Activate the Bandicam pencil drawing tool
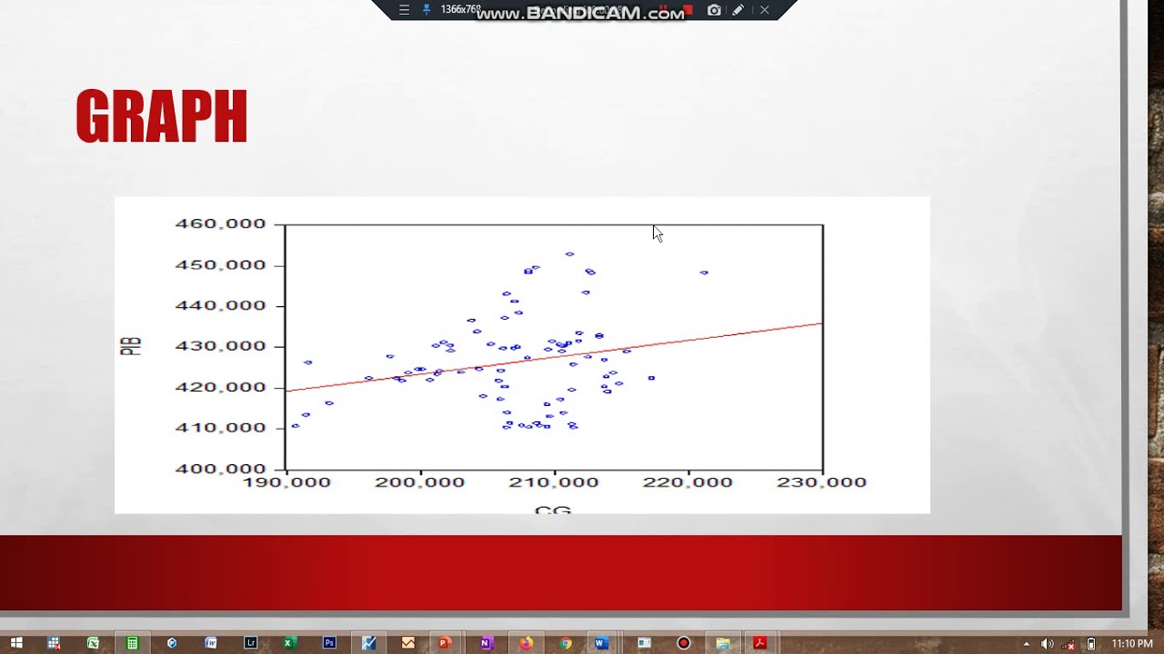Screen dimensions: 1164x654 coord(738,10)
